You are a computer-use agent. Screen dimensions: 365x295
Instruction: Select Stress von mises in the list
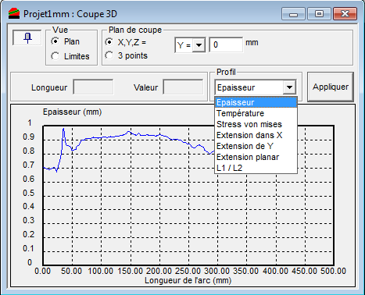pos(256,124)
